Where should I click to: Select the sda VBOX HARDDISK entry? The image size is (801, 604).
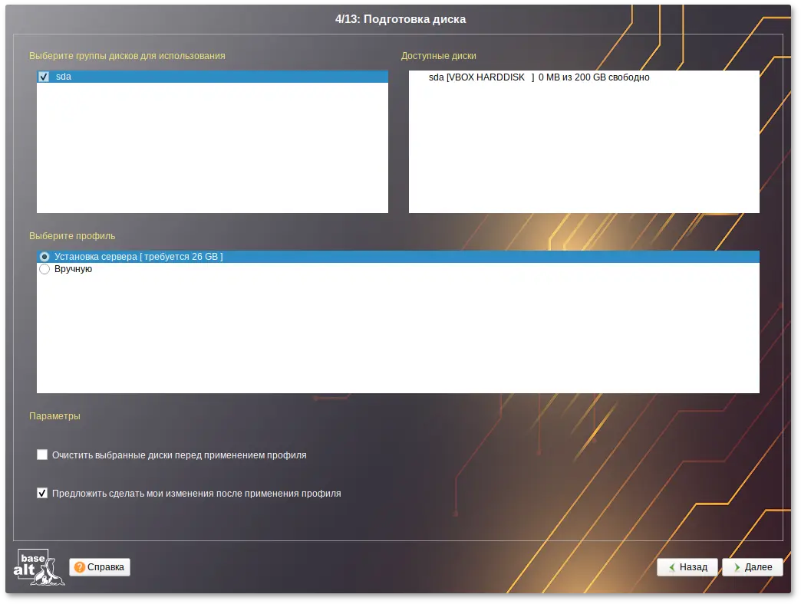point(539,77)
